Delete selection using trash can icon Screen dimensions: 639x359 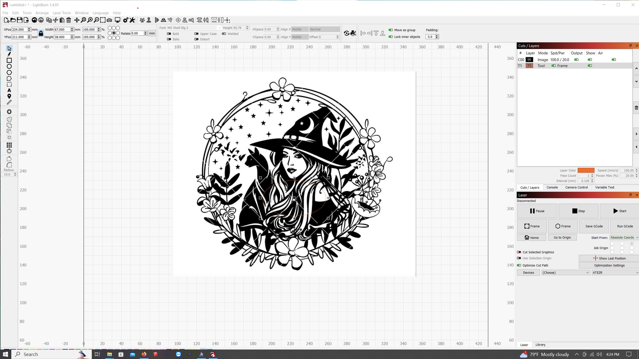69,20
